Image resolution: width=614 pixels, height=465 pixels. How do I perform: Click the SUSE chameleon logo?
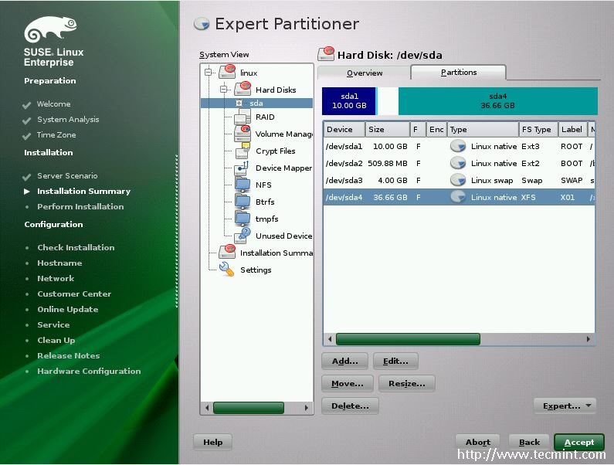click(x=50, y=29)
